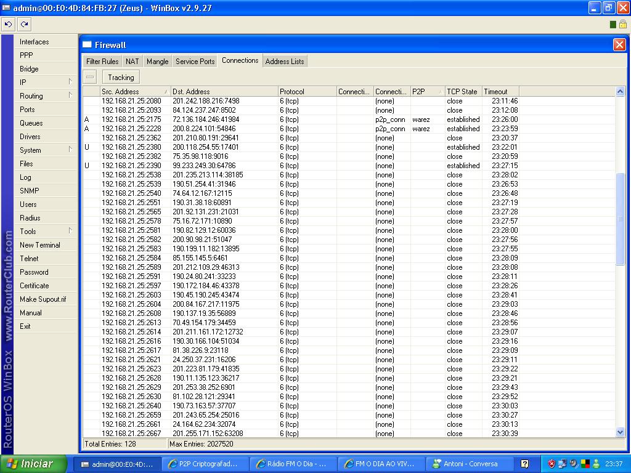Click the network computers tray icon

pos(562,464)
